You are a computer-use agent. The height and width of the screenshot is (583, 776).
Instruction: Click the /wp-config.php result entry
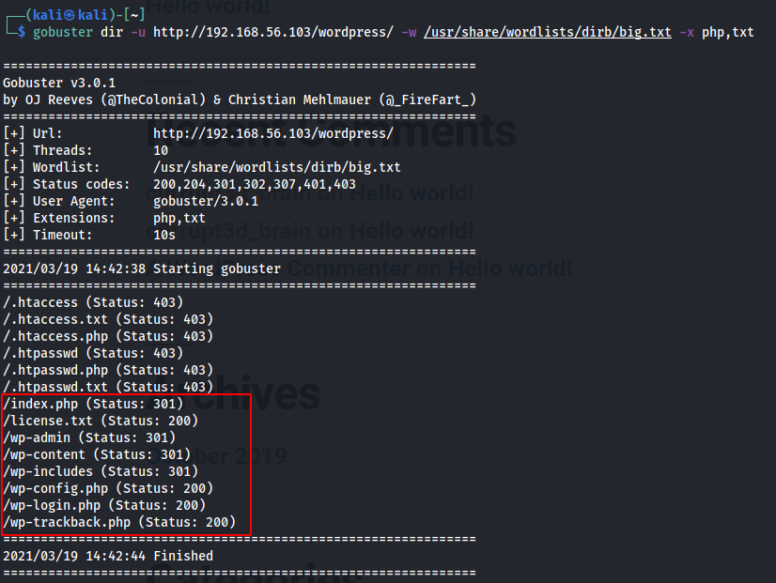(108, 488)
